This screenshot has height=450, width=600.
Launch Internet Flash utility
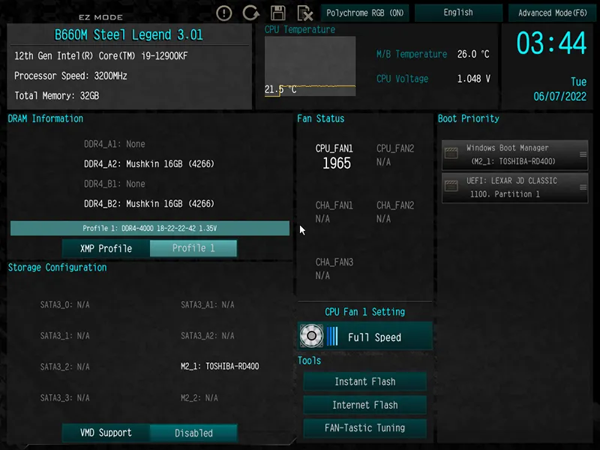(364, 405)
